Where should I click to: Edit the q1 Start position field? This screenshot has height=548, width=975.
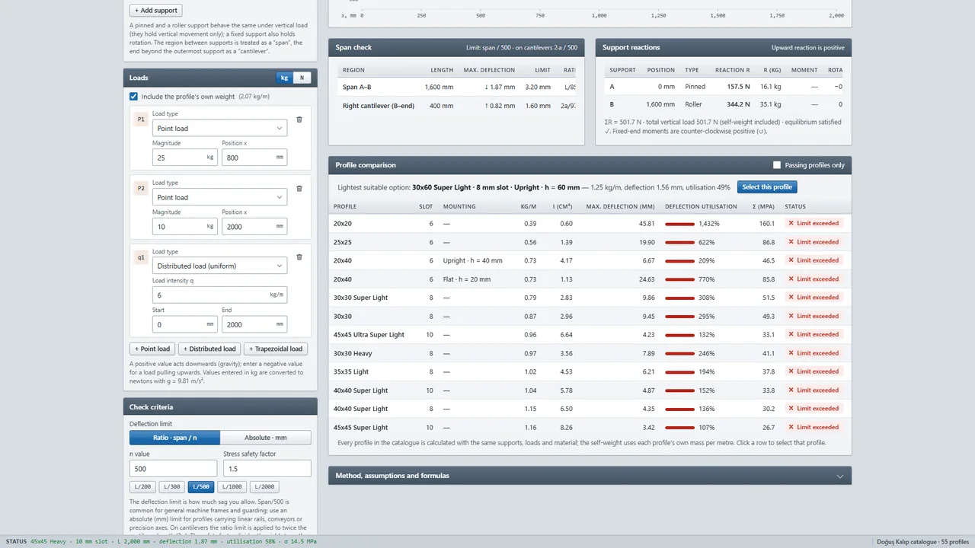185,324
